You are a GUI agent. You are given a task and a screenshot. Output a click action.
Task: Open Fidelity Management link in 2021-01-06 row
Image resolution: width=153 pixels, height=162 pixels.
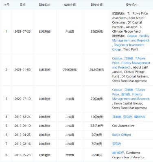[x=131, y=65]
